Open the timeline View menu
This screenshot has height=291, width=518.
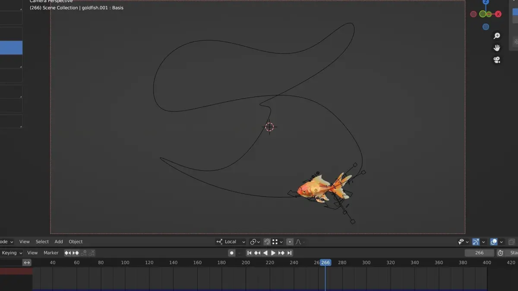pyautogui.click(x=32, y=253)
